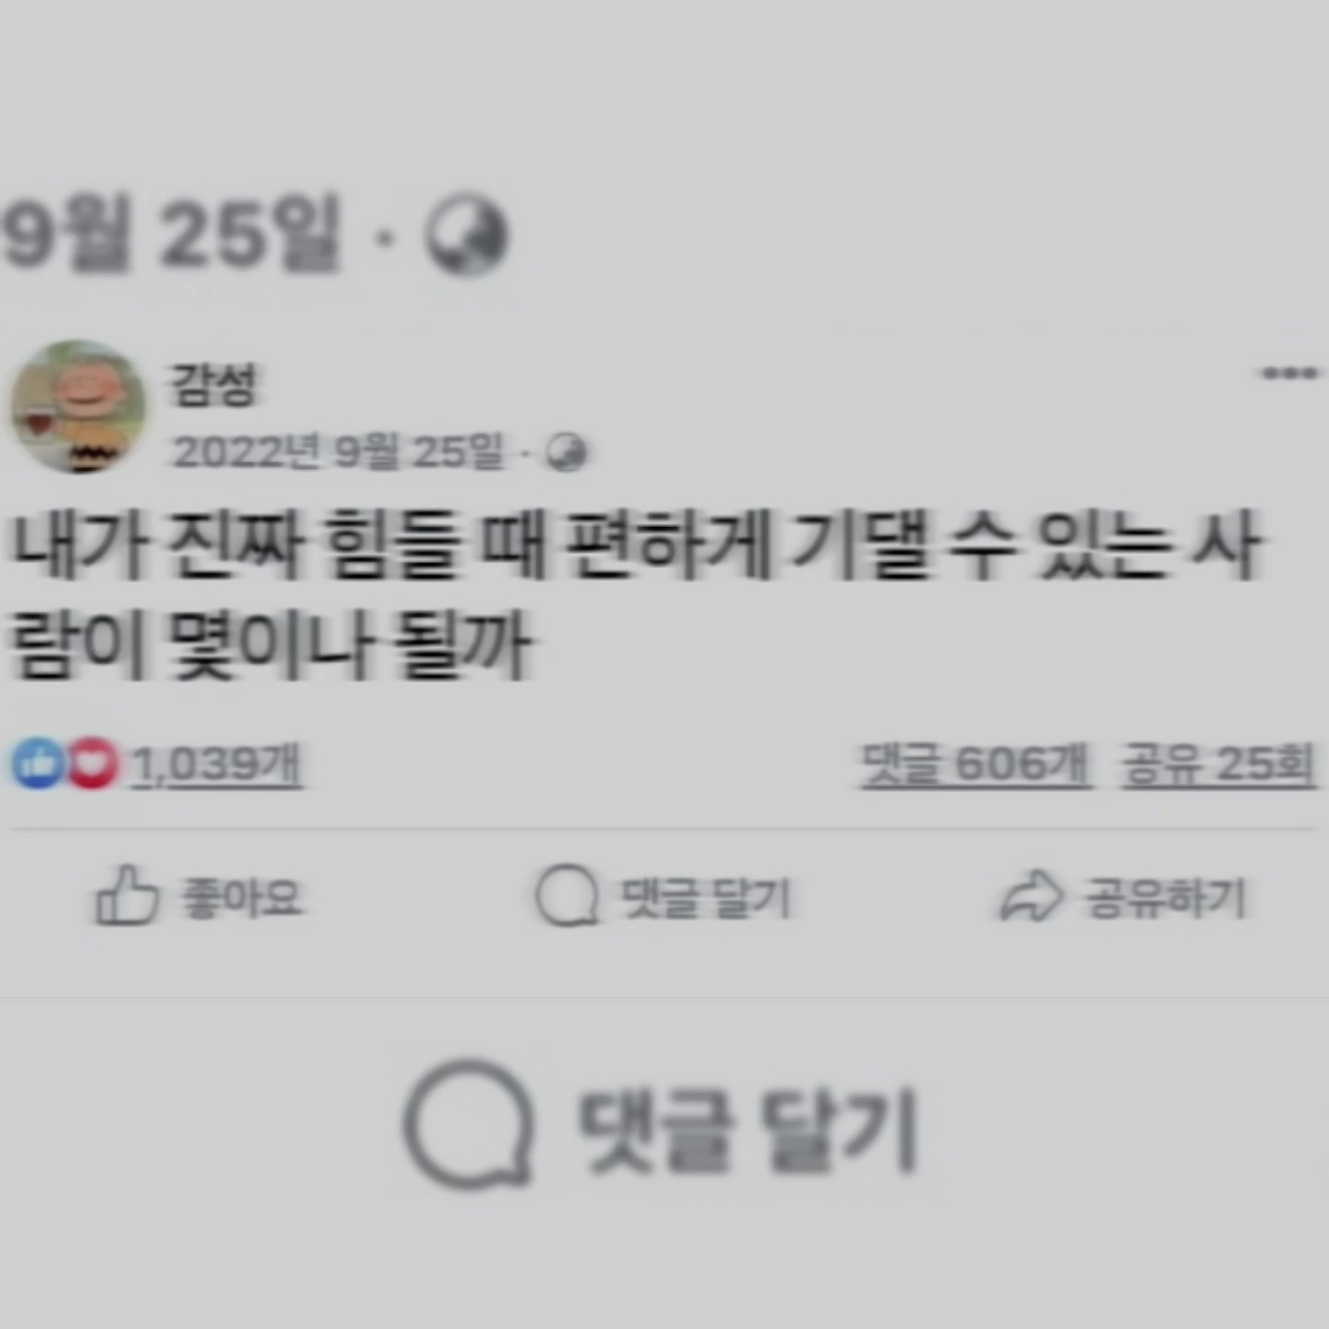The height and width of the screenshot is (1329, 1329).
Task: Click the share arrow icon
Action: tap(1031, 895)
